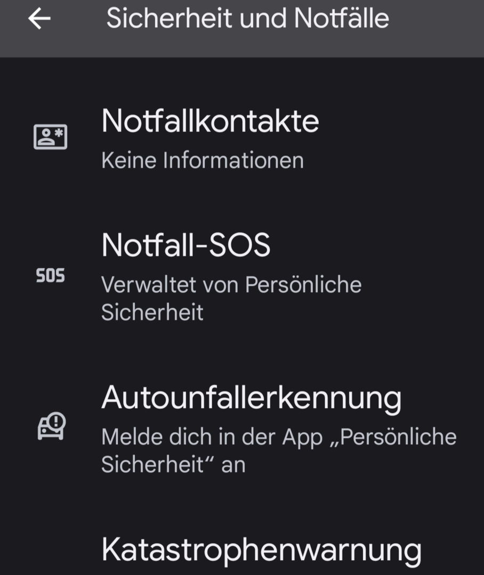
Task: Click the Notfallkontakte contact card icon
Action: [x=50, y=137]
